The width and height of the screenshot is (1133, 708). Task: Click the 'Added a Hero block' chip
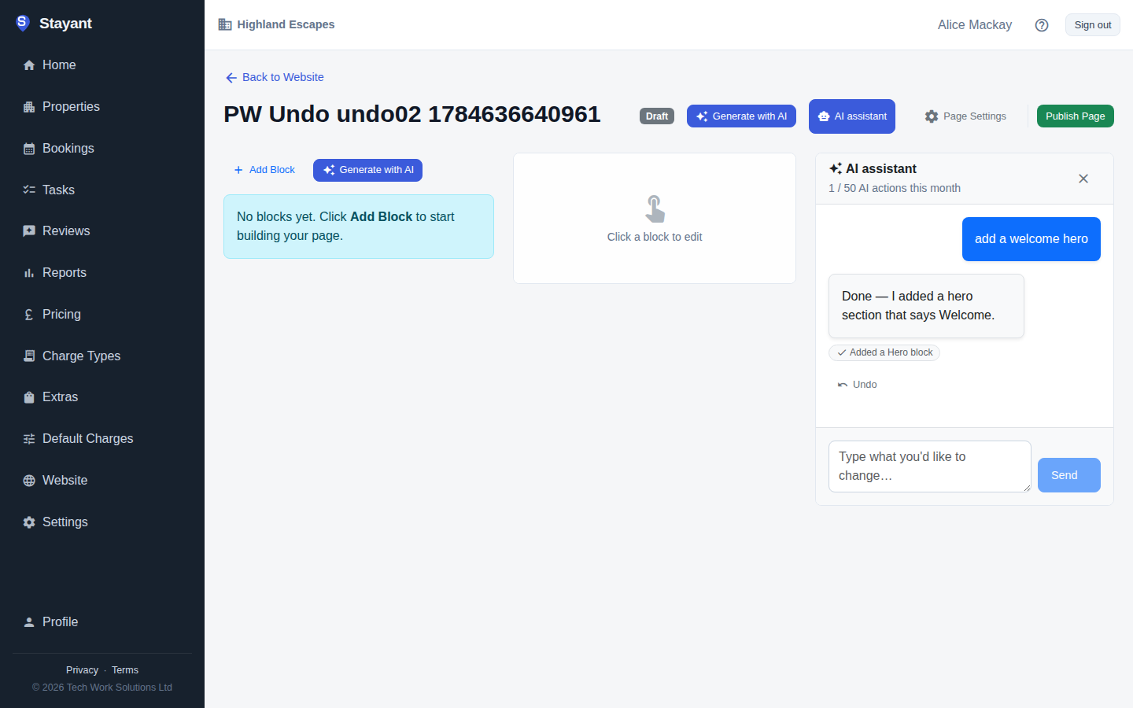(884, 352)
